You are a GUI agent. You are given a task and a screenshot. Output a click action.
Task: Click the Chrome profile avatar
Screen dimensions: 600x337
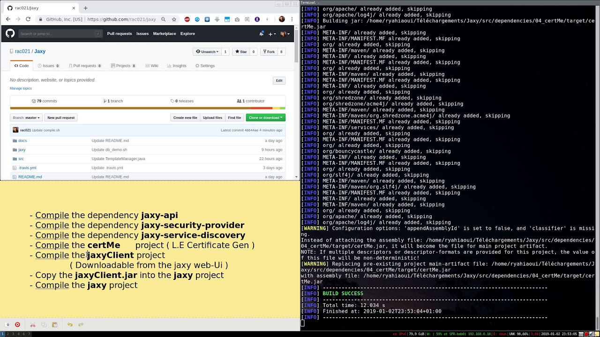(x=282, y=19)
